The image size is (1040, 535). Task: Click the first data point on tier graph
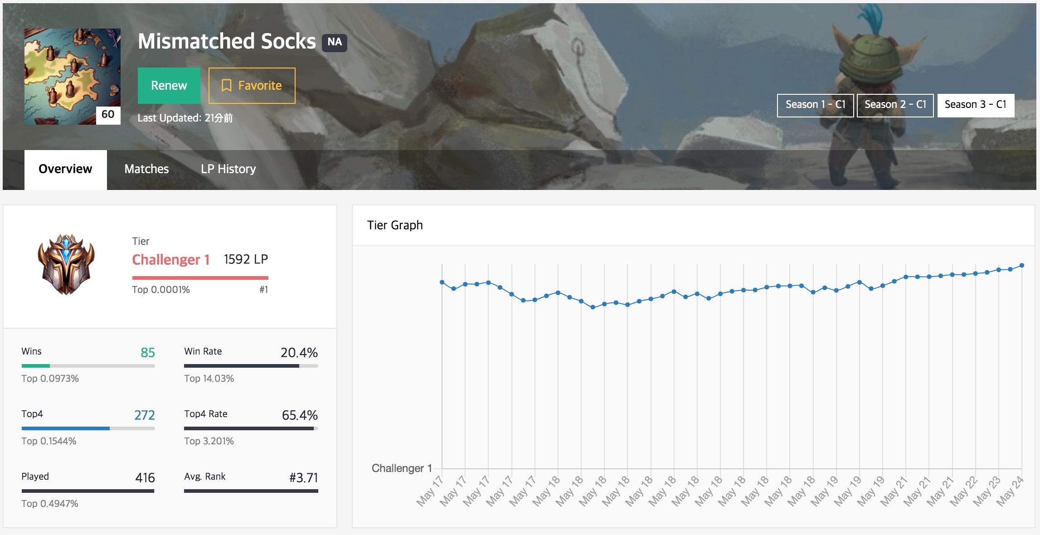coord(442,282)
